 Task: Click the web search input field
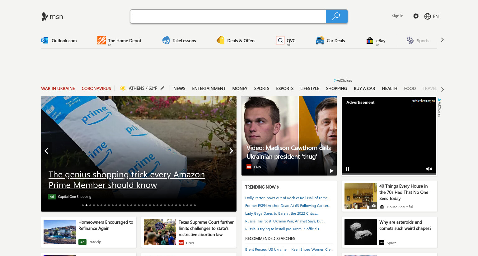(x=228, y=16)
